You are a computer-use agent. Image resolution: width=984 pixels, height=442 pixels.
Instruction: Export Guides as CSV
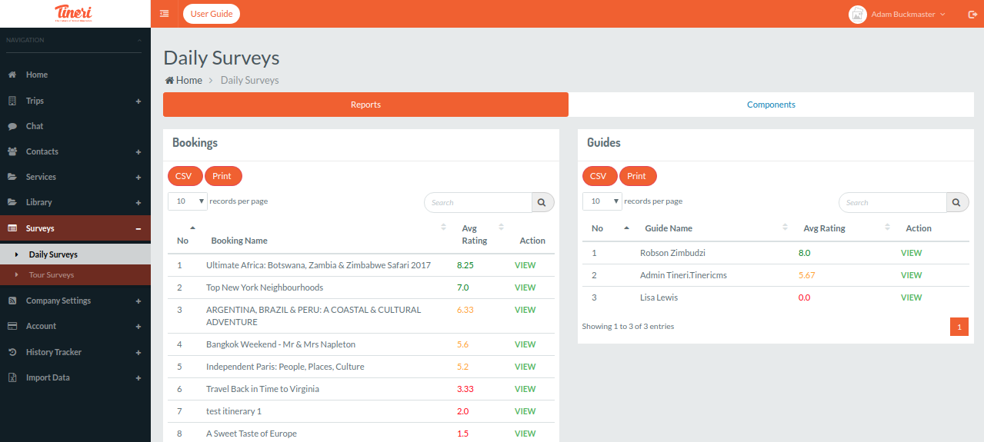599,176
